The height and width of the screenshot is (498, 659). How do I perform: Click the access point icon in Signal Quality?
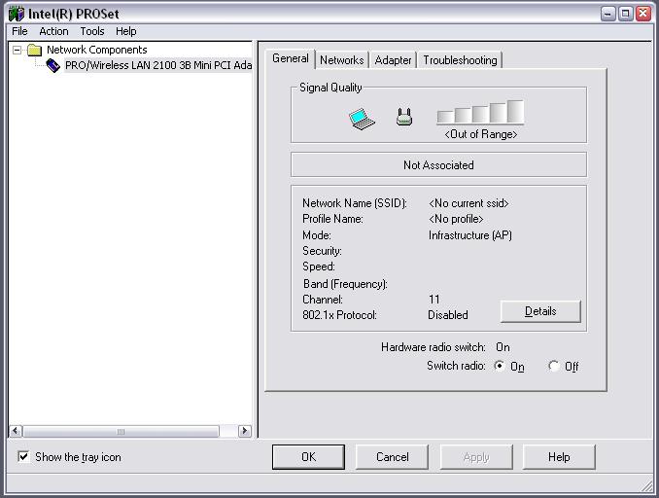(x=404, y=117)
